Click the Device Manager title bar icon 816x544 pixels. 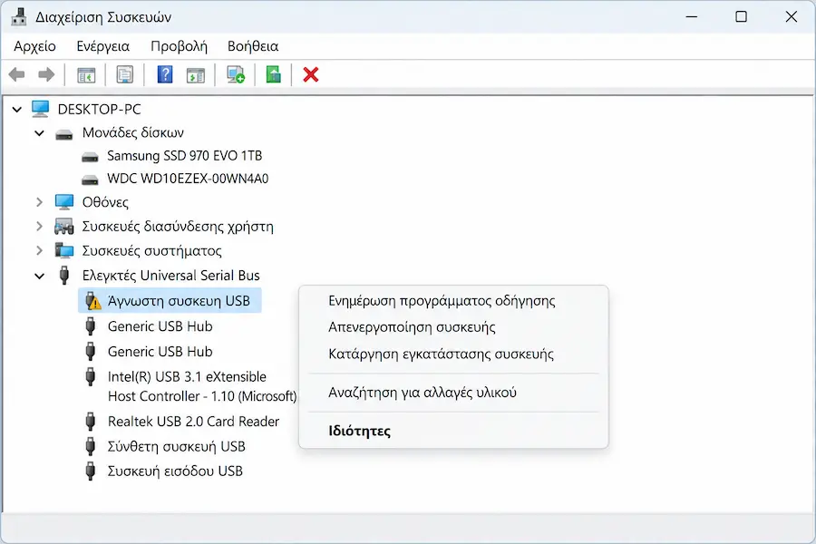click(19, 16)
